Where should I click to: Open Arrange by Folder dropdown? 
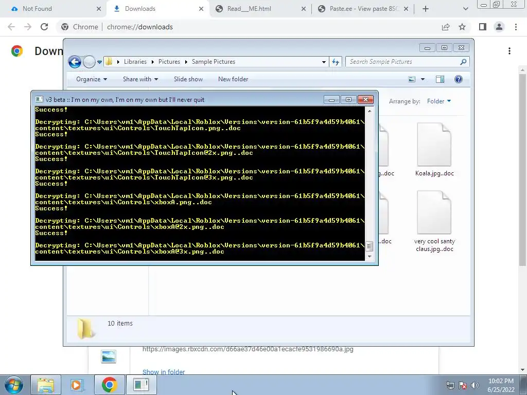tap(438, 101)
